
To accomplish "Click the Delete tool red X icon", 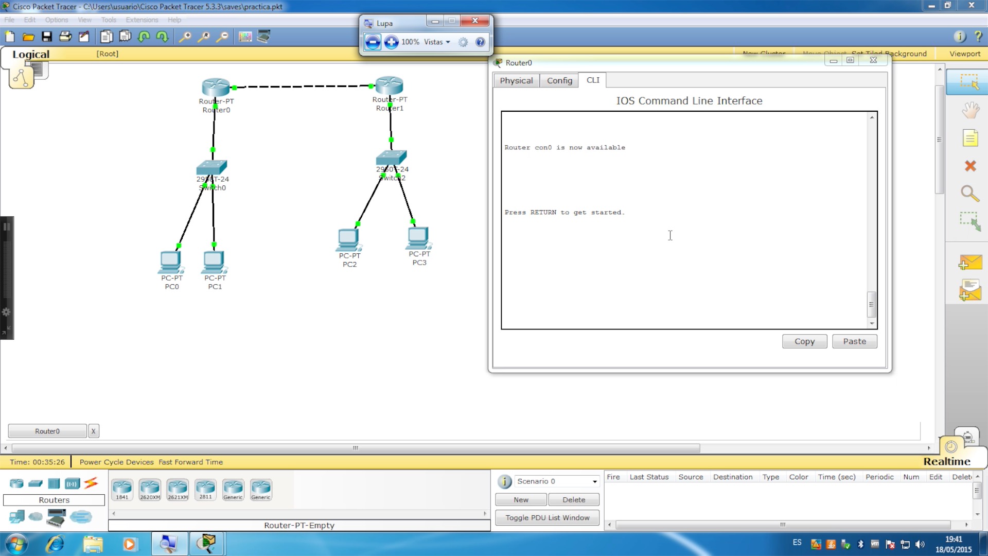I will point(970,166).
